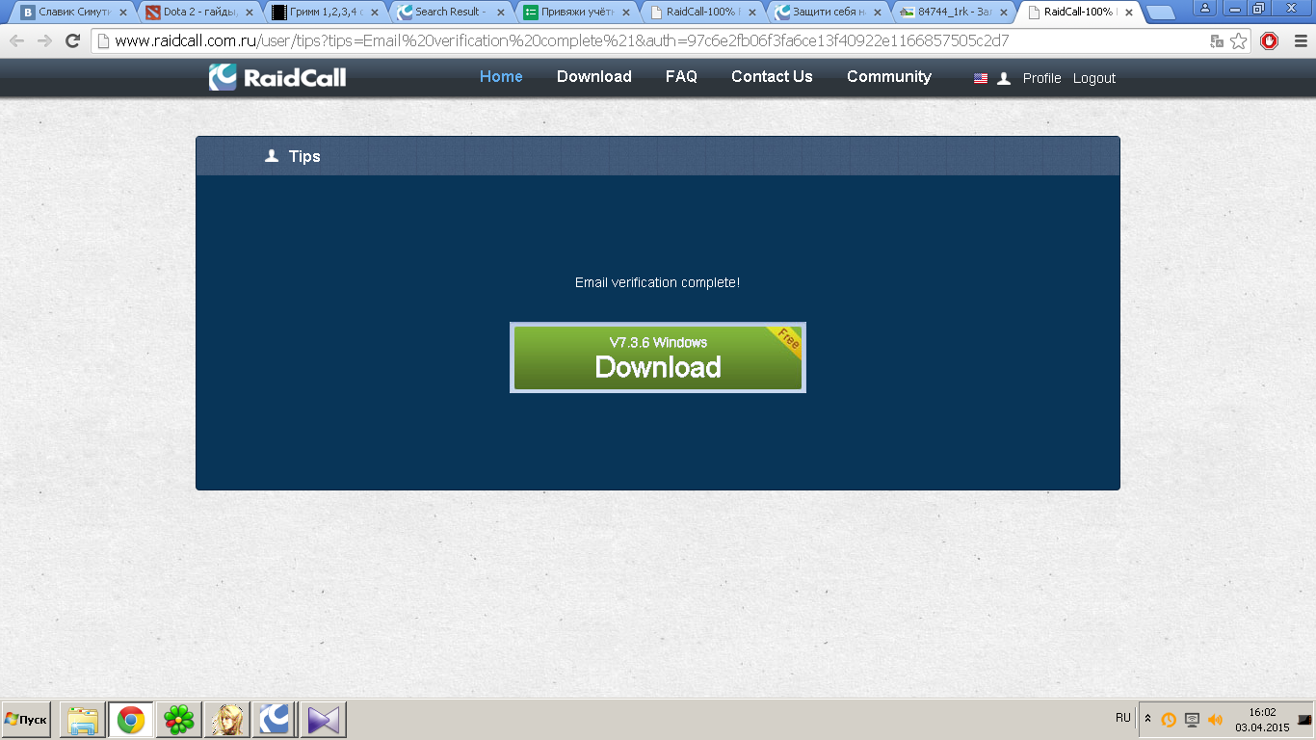Click the network tray icon

(x=1192, y=720)
